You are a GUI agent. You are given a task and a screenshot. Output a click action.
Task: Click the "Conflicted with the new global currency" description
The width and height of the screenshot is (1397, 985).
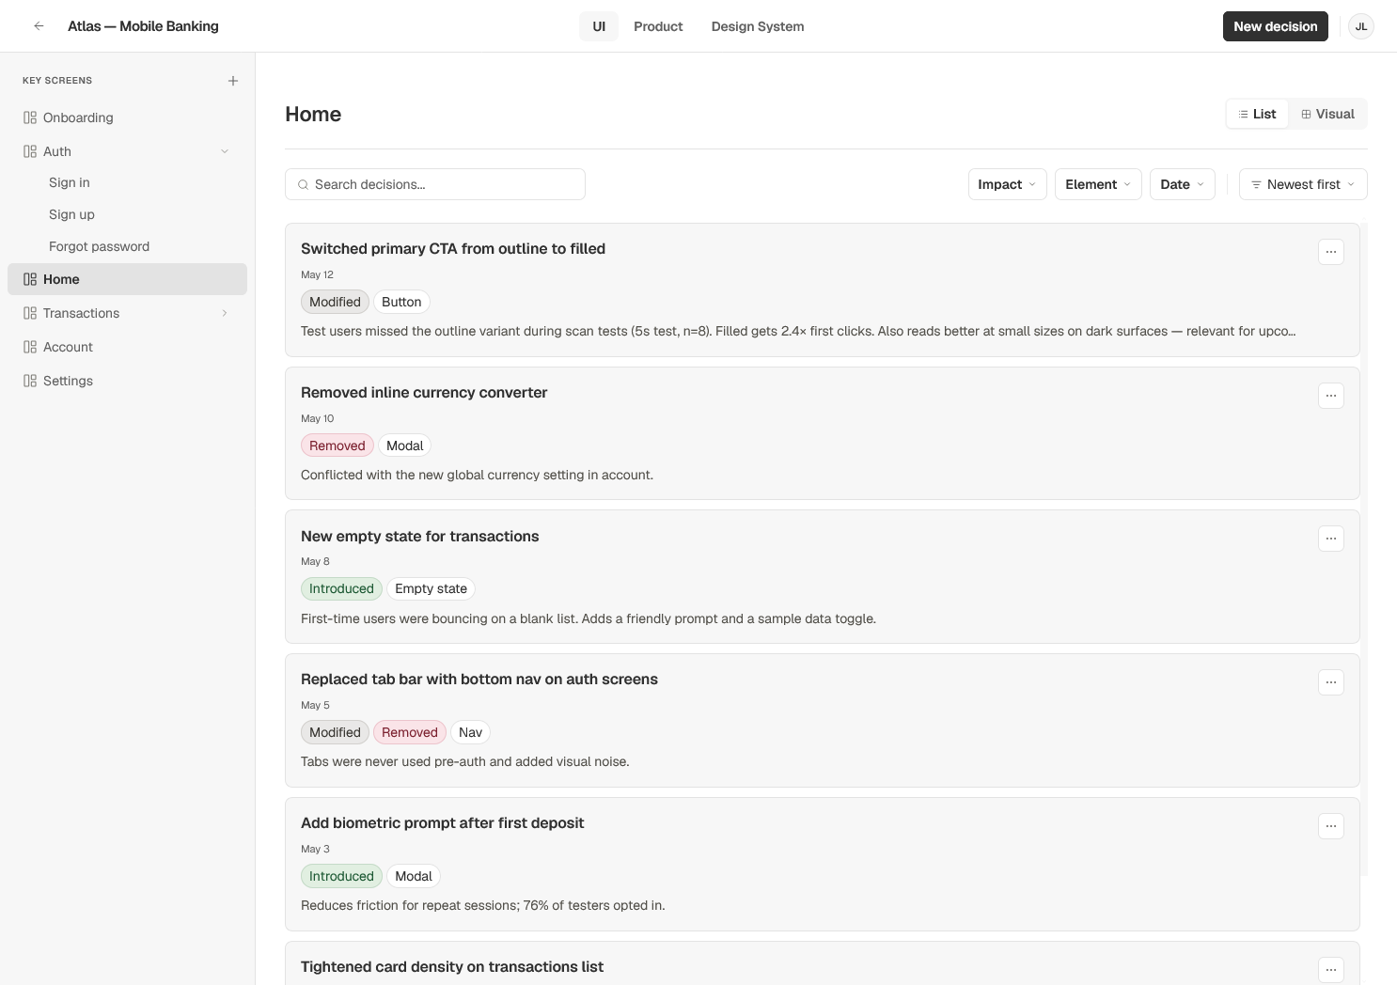point(477,475)
